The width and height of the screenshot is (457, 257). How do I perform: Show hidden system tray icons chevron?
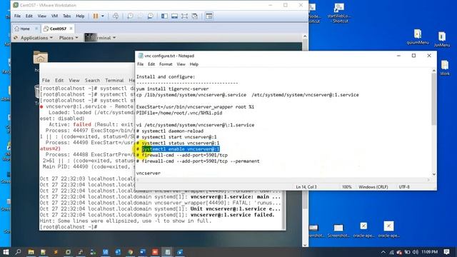point(383,252)
